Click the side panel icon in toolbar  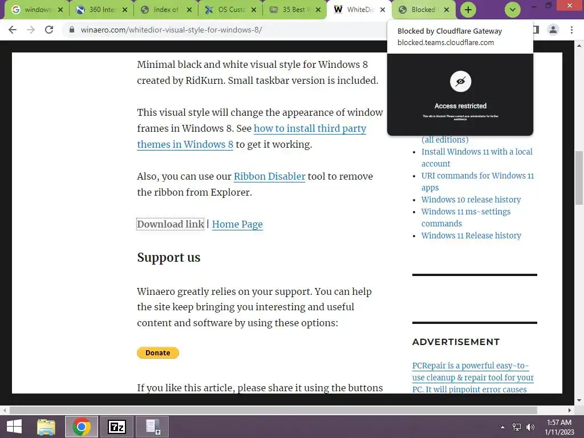[x=536, y=30]
